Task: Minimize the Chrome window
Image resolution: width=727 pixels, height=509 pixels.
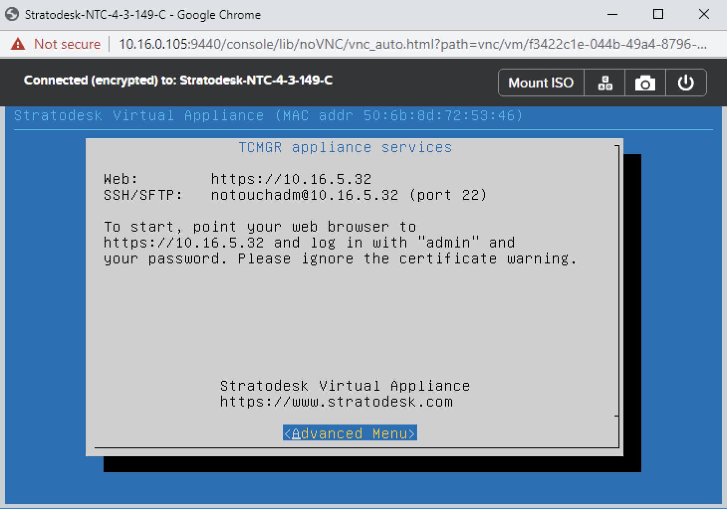Action: pos(612,14)
